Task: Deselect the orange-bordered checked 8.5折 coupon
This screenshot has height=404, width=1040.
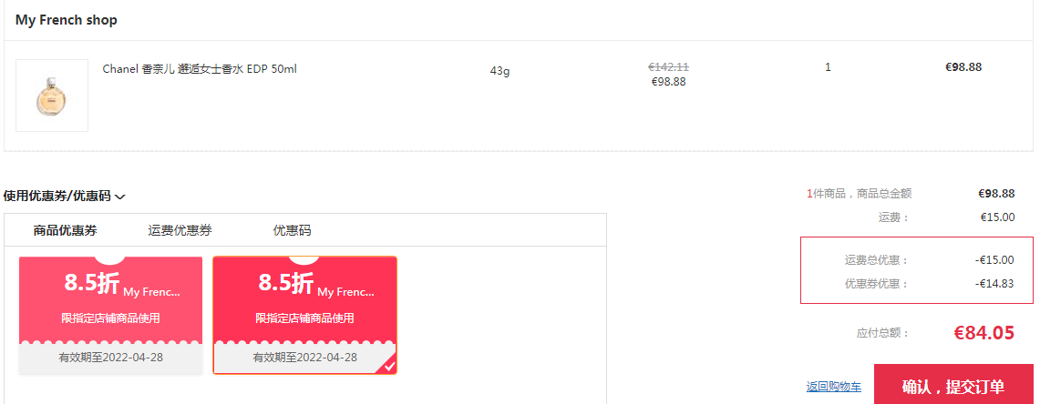Action: pos(305,315)
